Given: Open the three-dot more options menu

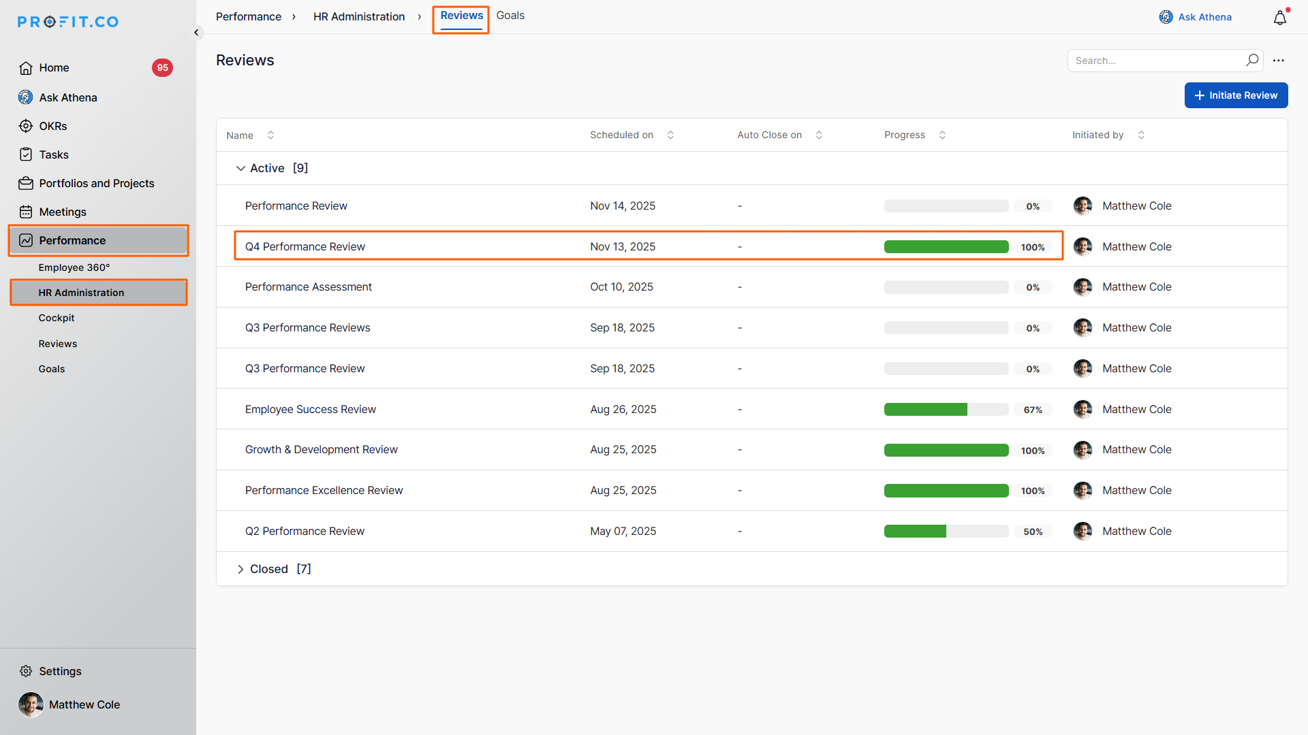Looking at the screenshot, I should pos(1278,61).
